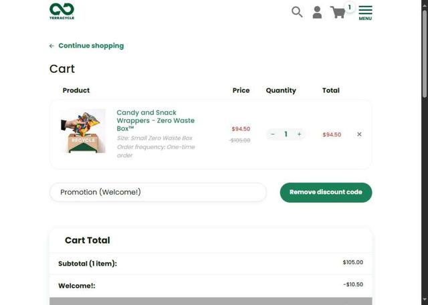The height and width of the screenshot is (305, 428).
Task: Click the cart item count badge
Action: click(x=349, y=7)
